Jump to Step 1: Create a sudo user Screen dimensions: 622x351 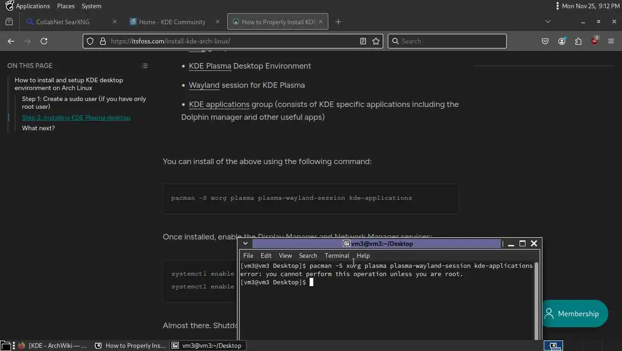pos(84,102)
